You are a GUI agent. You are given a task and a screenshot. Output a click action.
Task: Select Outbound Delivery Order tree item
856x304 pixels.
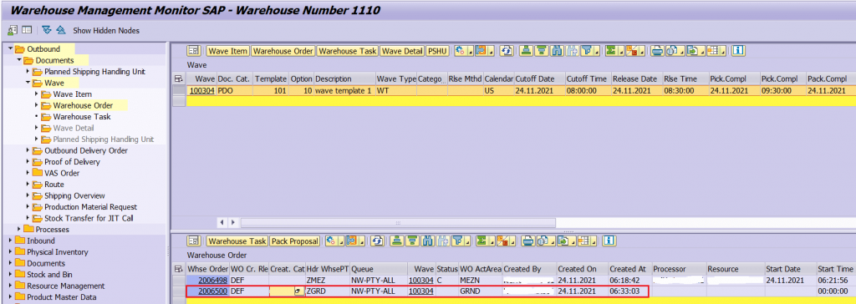tap(86, 150)
